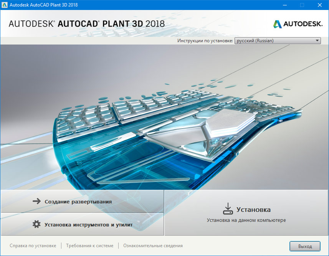Image resolution: width=329 pixels, height=256 pixels.
Task: Open Ознакомительные сведения link
Action: [153, 246]
